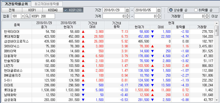Select the 이마트 row
This screenshot has width=220, height=103.
pyautogui.click(x=108, y=85)
